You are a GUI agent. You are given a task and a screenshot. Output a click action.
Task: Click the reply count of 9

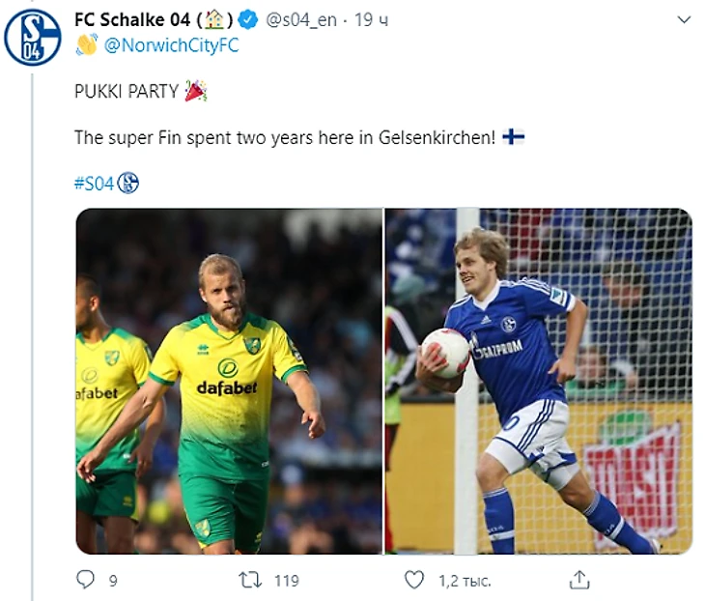tap(113, 580)
